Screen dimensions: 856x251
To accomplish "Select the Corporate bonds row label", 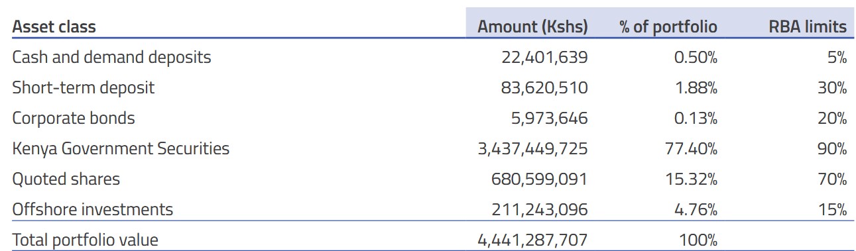I will 74,119.
